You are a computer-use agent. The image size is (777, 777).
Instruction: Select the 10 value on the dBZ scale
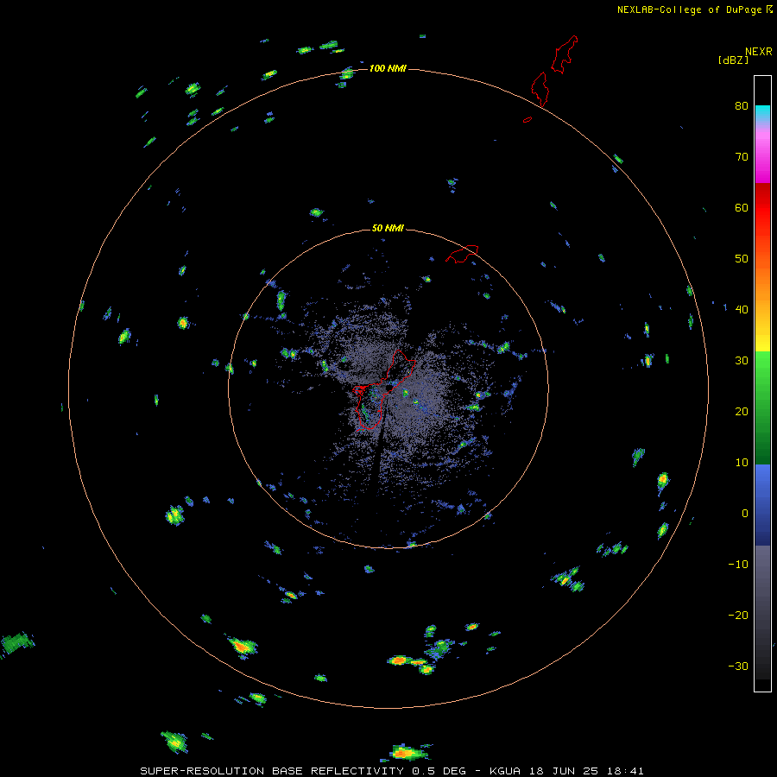coord(742,463)
